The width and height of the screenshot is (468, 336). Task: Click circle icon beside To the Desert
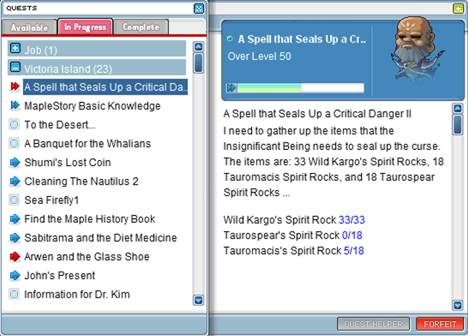pos(14,125)
